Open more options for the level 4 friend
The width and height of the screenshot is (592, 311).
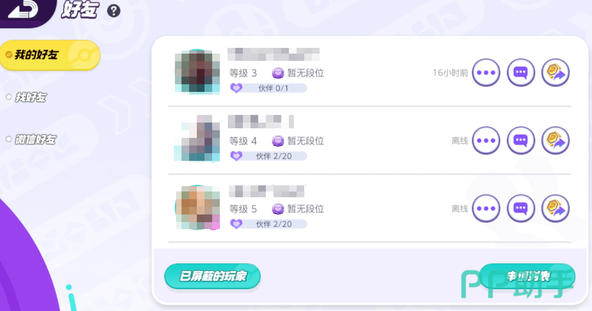click(486, 141)
